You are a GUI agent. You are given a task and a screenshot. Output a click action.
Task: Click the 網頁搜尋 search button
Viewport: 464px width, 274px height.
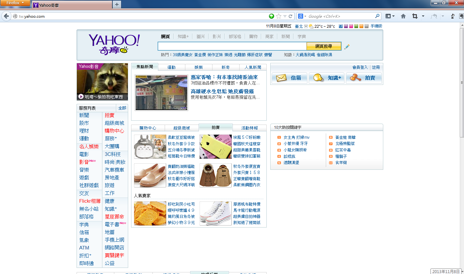coord(324,46)
